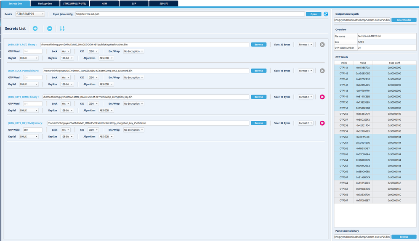Click Open to load the JSON config
The width and height of the screenshot is (420, 241).
[x=314, y=14]
